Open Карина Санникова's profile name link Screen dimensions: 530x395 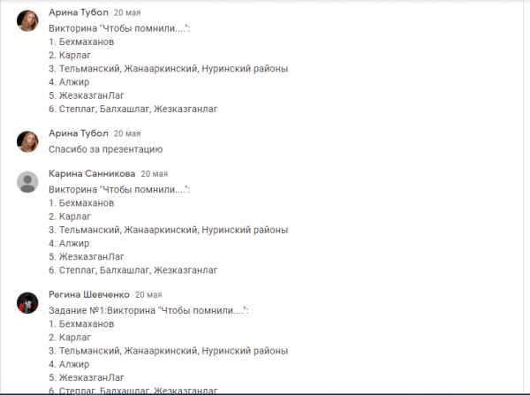(x=91, y=174)
